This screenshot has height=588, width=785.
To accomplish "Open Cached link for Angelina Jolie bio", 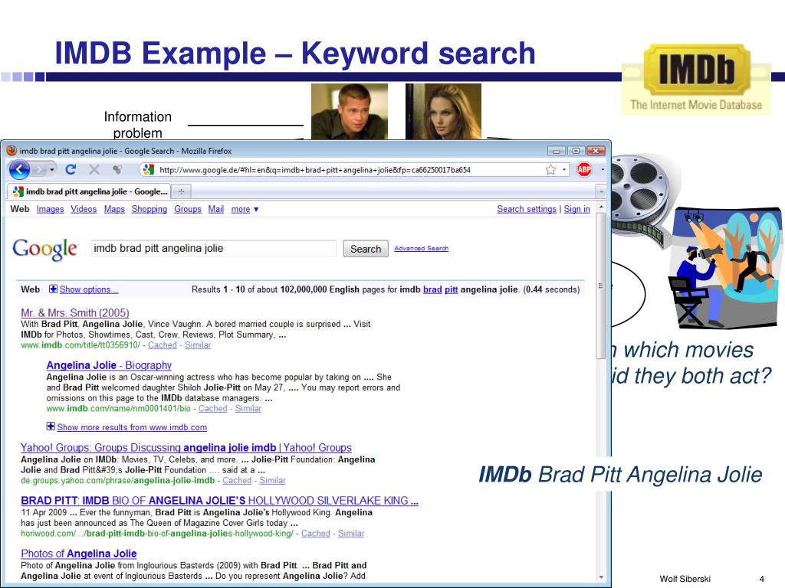I will tap(213, 409).
